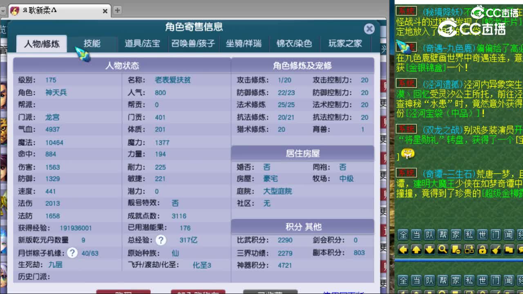
Task: Click the 超级金柳露 item link in chat
Action: click(502, 193)
